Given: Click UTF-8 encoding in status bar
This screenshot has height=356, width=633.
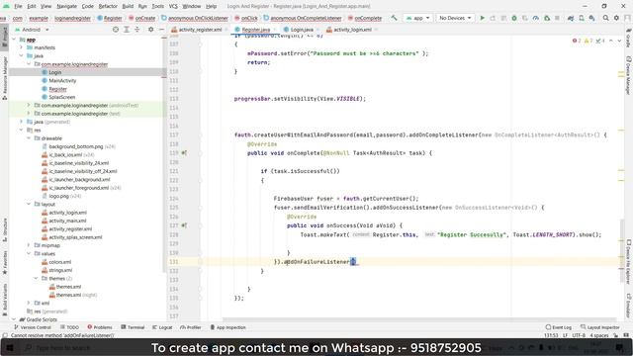Looking at the screenshot, I should point(579,335).
